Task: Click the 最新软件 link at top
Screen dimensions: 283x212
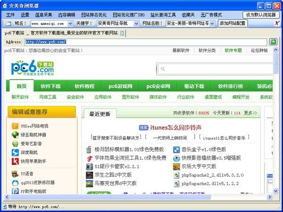Action: click(181, 50)
